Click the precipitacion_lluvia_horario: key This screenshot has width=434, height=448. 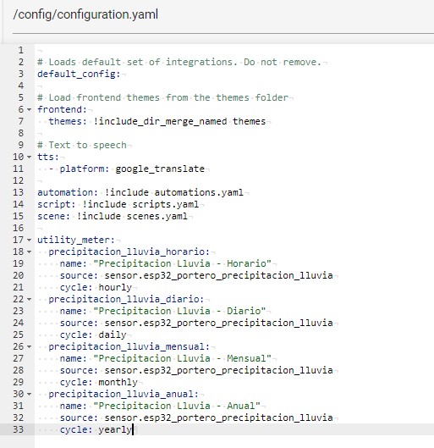(x=129, y=252)
